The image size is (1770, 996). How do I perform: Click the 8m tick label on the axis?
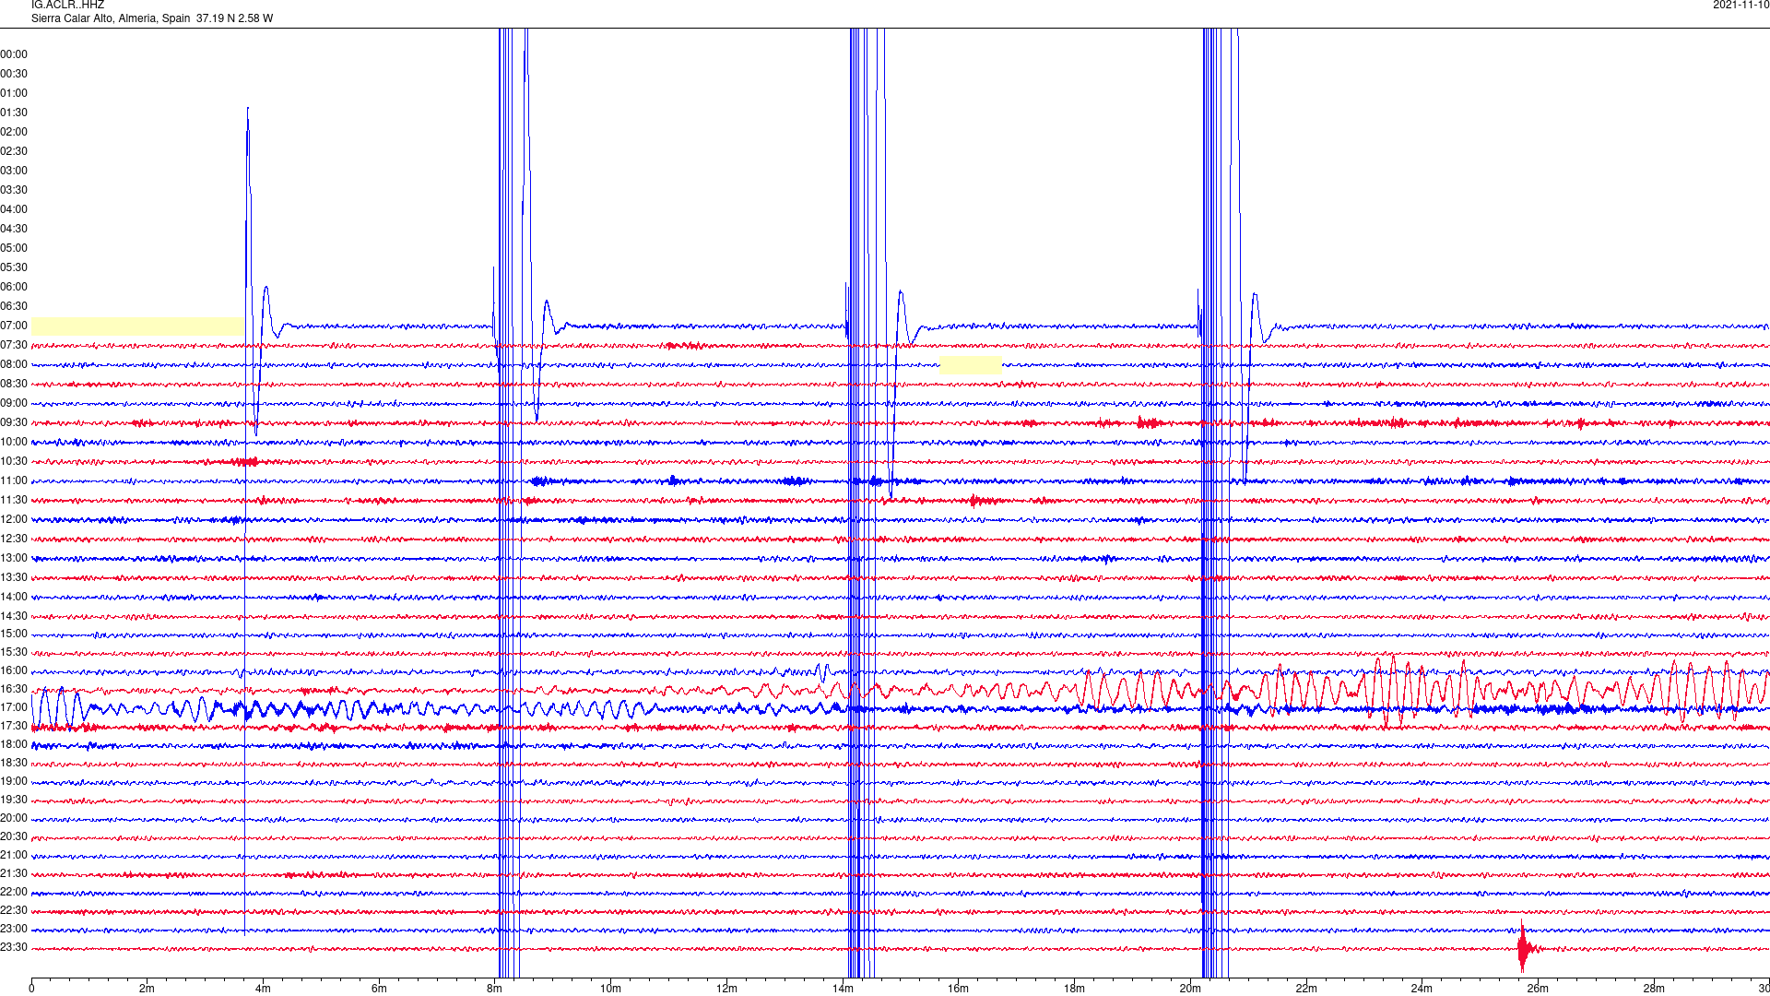coord(495,989)
